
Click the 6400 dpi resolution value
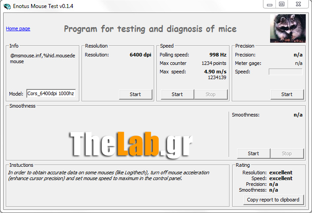click(x=140, y=55)
